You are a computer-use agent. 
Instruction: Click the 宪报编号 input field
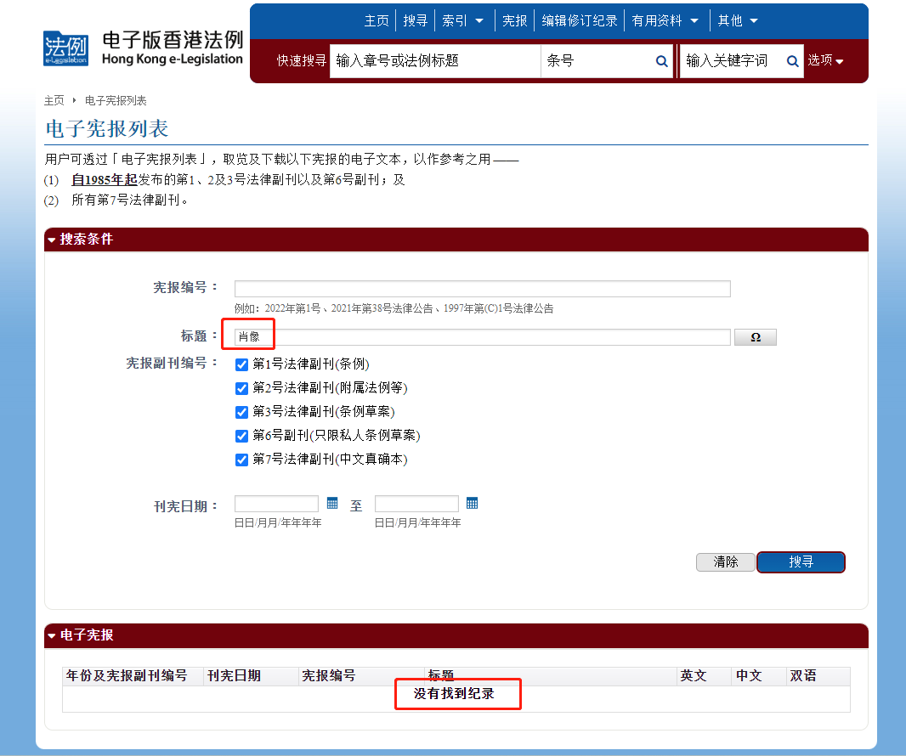tap(482, 289)
